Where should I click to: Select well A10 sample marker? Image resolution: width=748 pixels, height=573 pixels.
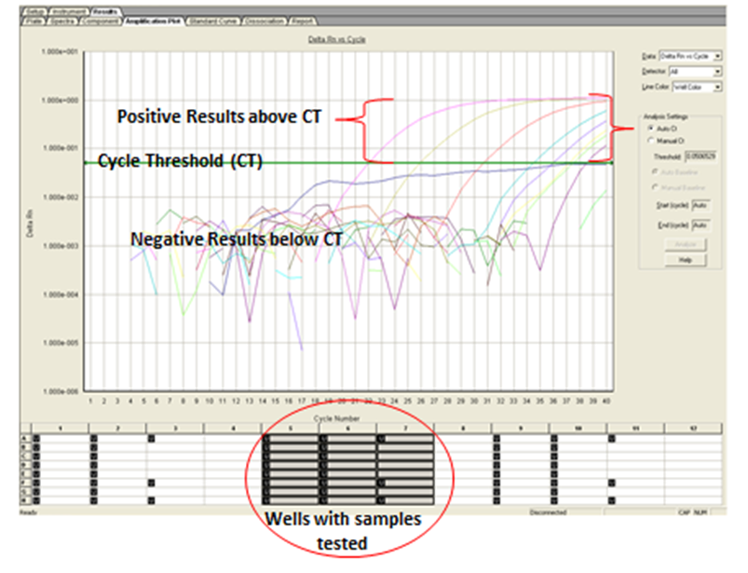click(x=553, y=437)
